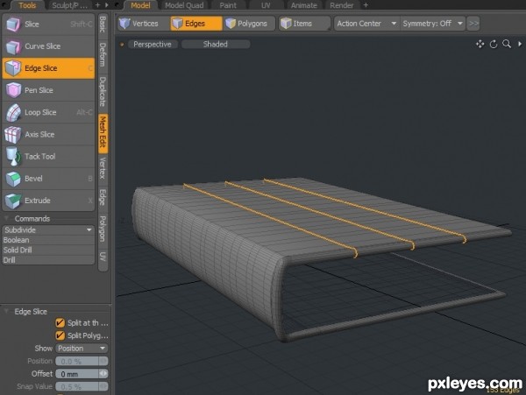Switch to Edges selection mode
The width and height of the screenshot is (526, 395).
tap(196, 24)
